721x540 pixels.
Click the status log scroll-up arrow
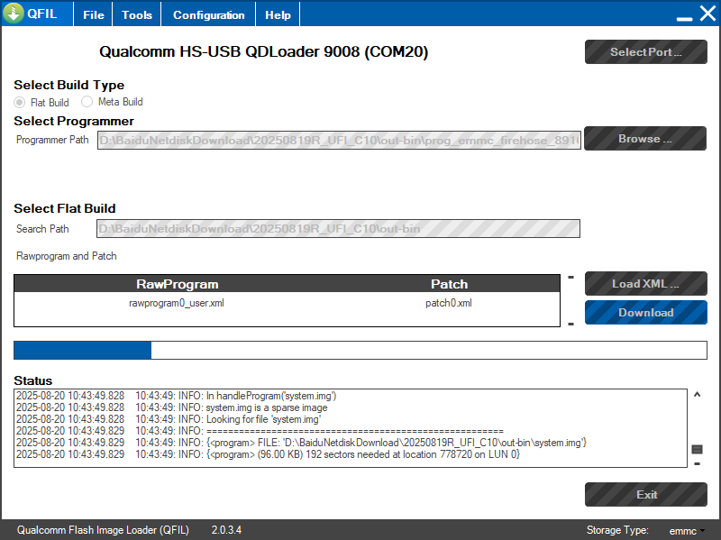697,395
